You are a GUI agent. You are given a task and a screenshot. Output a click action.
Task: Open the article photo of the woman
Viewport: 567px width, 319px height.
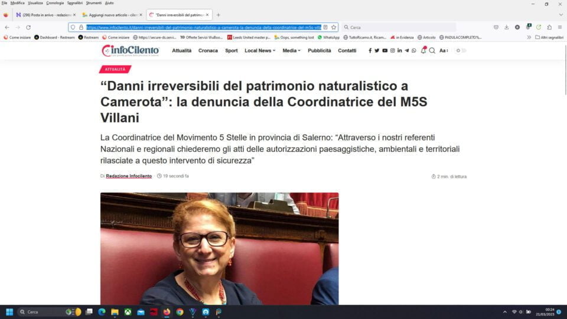pos(220,249)
